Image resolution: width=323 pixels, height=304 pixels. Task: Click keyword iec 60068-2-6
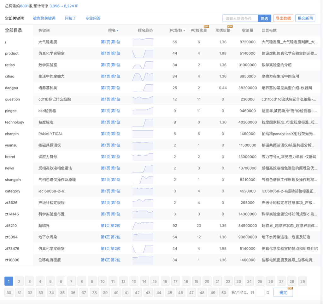pyautogui.click(x=51, y=191)
